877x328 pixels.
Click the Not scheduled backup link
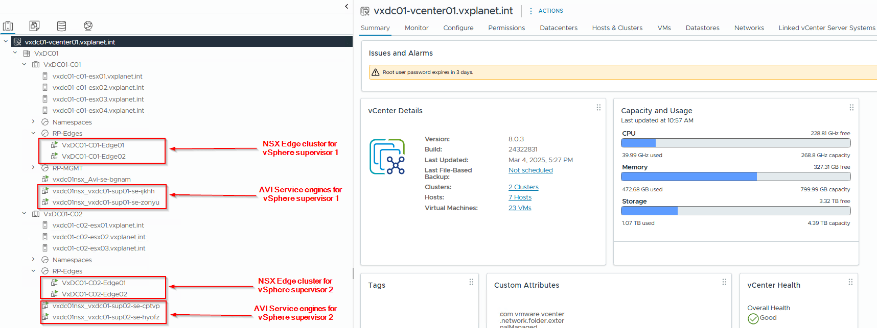[530, 170]
